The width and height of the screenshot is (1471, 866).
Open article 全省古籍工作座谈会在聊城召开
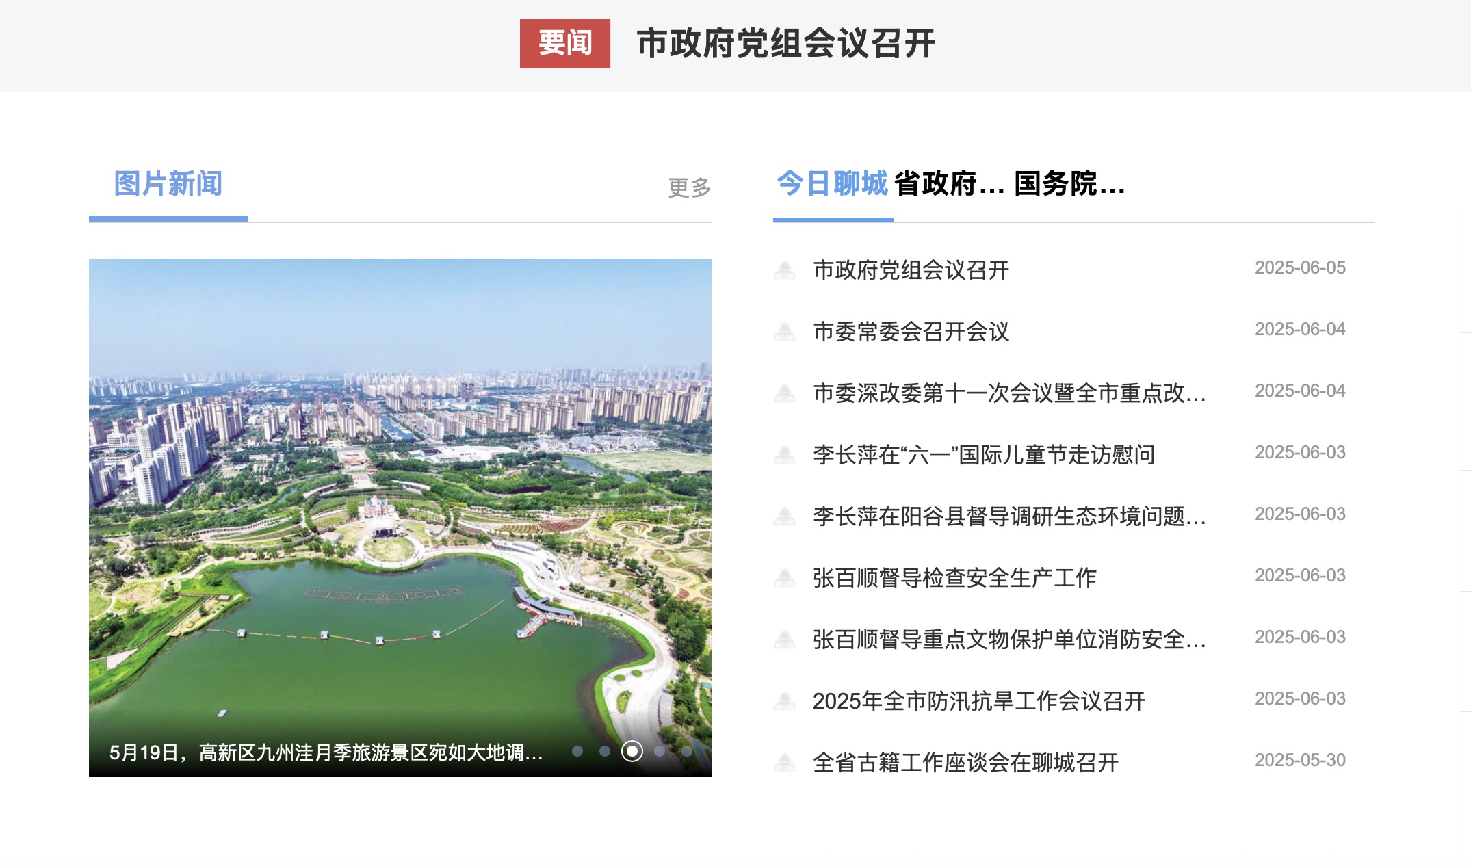(965, 763)
